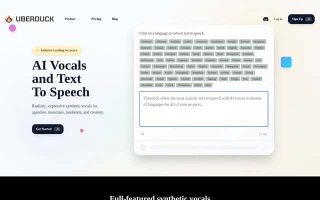This screenshot has width=320, height=200.
Task: Choose Mandarin language
Action: [x=216, y=66]
